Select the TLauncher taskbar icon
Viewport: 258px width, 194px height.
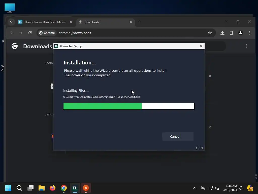tap(75, 188)
